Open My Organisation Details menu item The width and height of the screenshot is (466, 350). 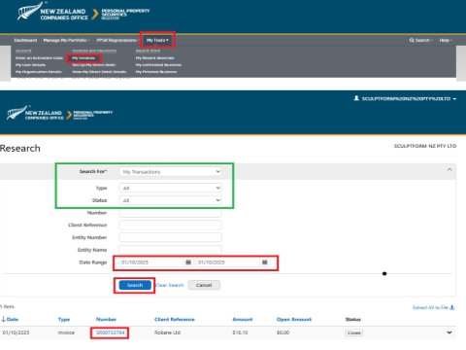point(39,72)
